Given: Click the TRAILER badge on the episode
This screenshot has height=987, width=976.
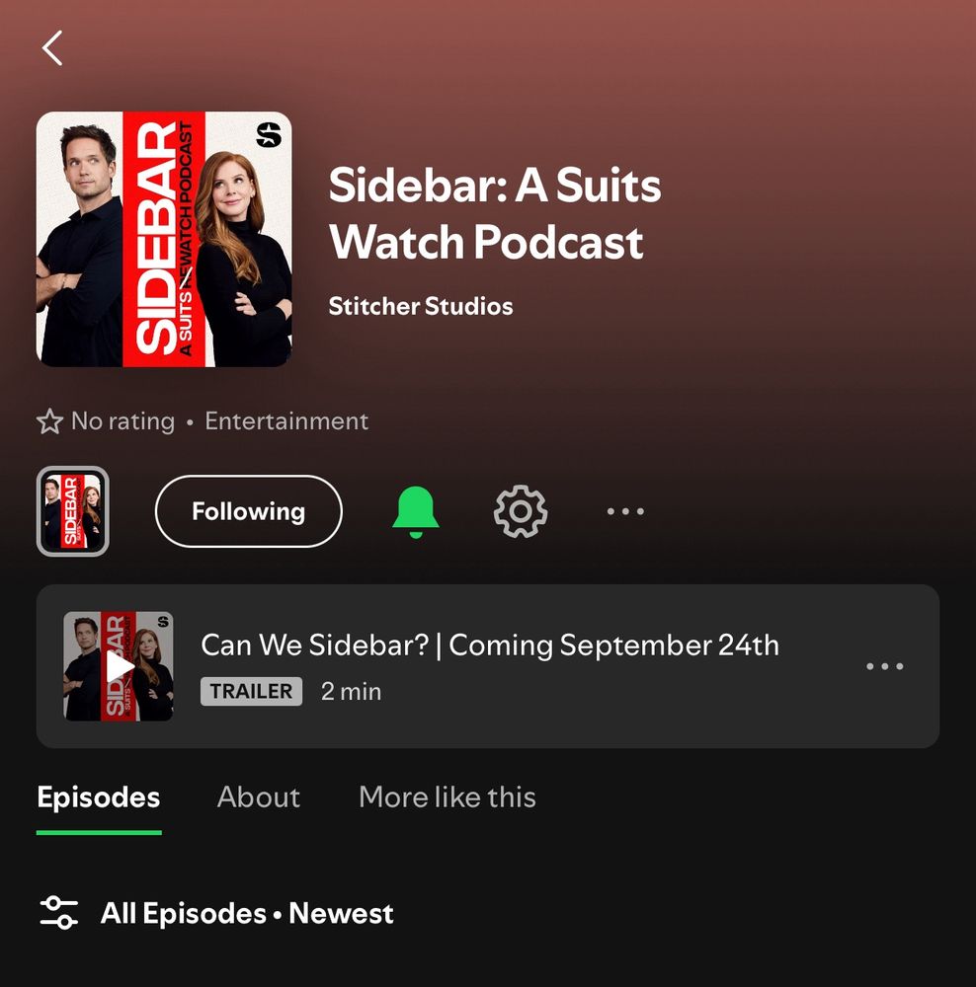Looking at the screenshot, I should pos(251,691).
